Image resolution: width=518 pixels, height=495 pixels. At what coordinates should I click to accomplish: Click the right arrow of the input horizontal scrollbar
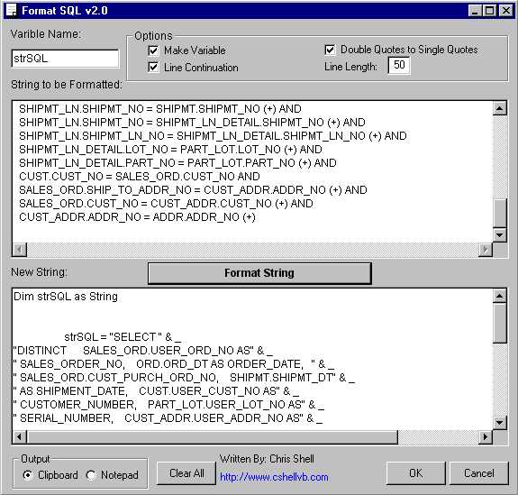pos(486,250)
